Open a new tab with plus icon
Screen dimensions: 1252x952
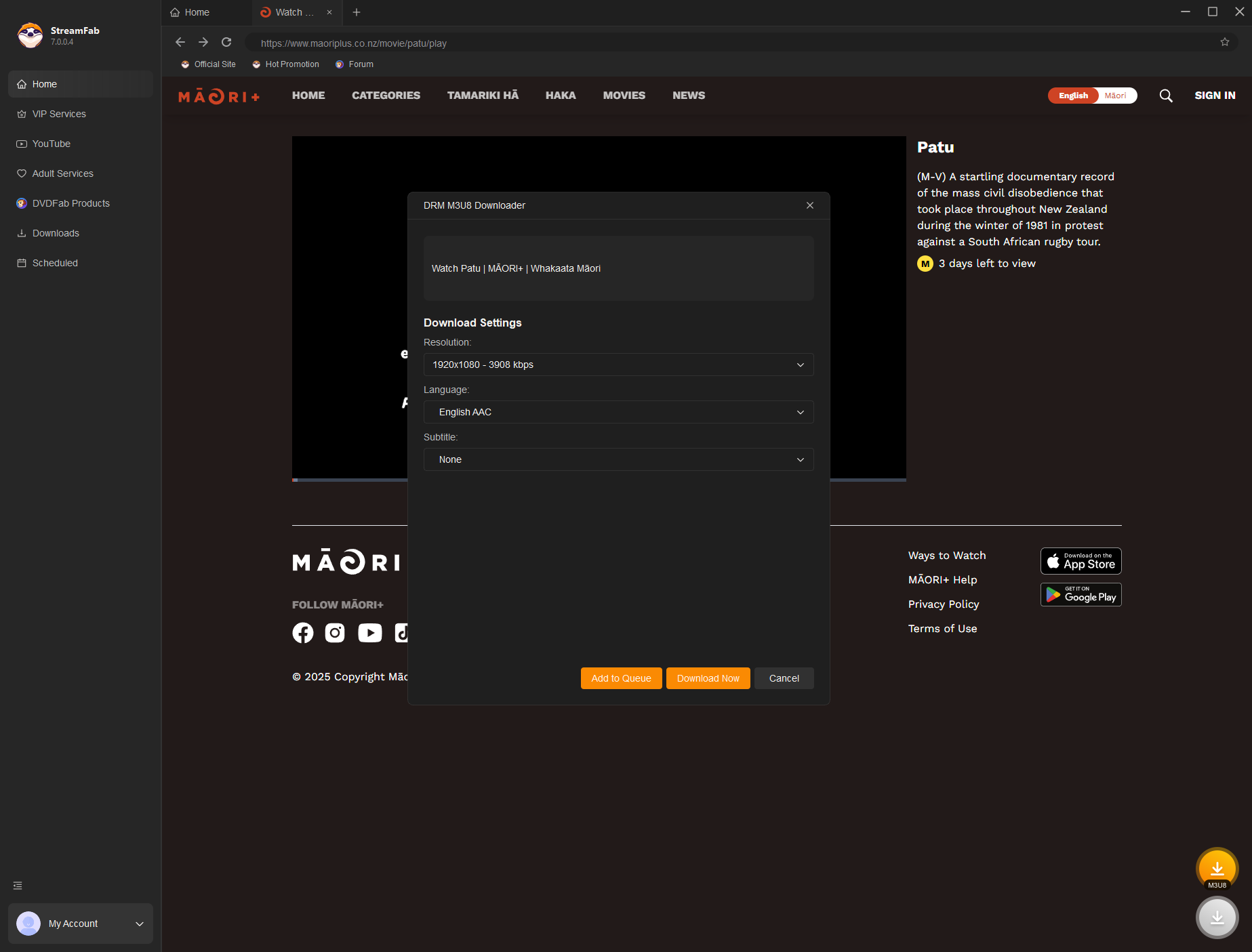(357, 12)
